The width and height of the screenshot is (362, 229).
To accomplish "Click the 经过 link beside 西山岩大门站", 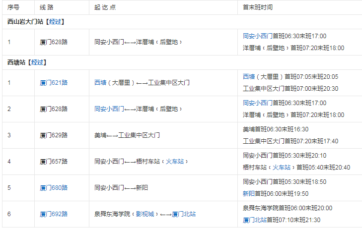I will pos(56,22).
